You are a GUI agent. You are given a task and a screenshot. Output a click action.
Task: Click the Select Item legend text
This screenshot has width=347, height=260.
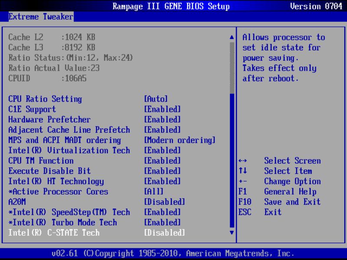[x=288, y=171]
